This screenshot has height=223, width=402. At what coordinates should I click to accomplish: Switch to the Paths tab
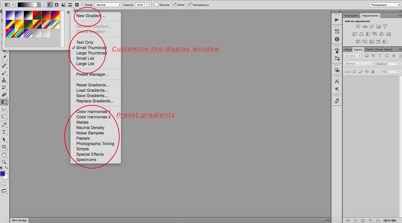(x=369, y=50)
